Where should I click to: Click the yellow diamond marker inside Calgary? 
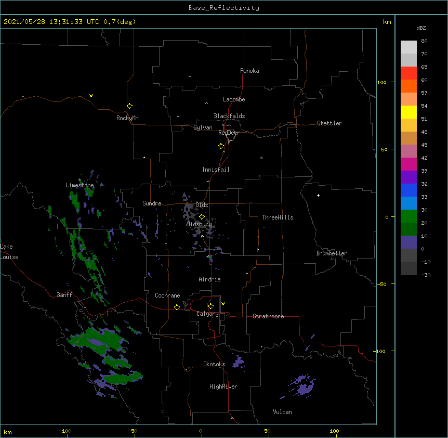210,306
